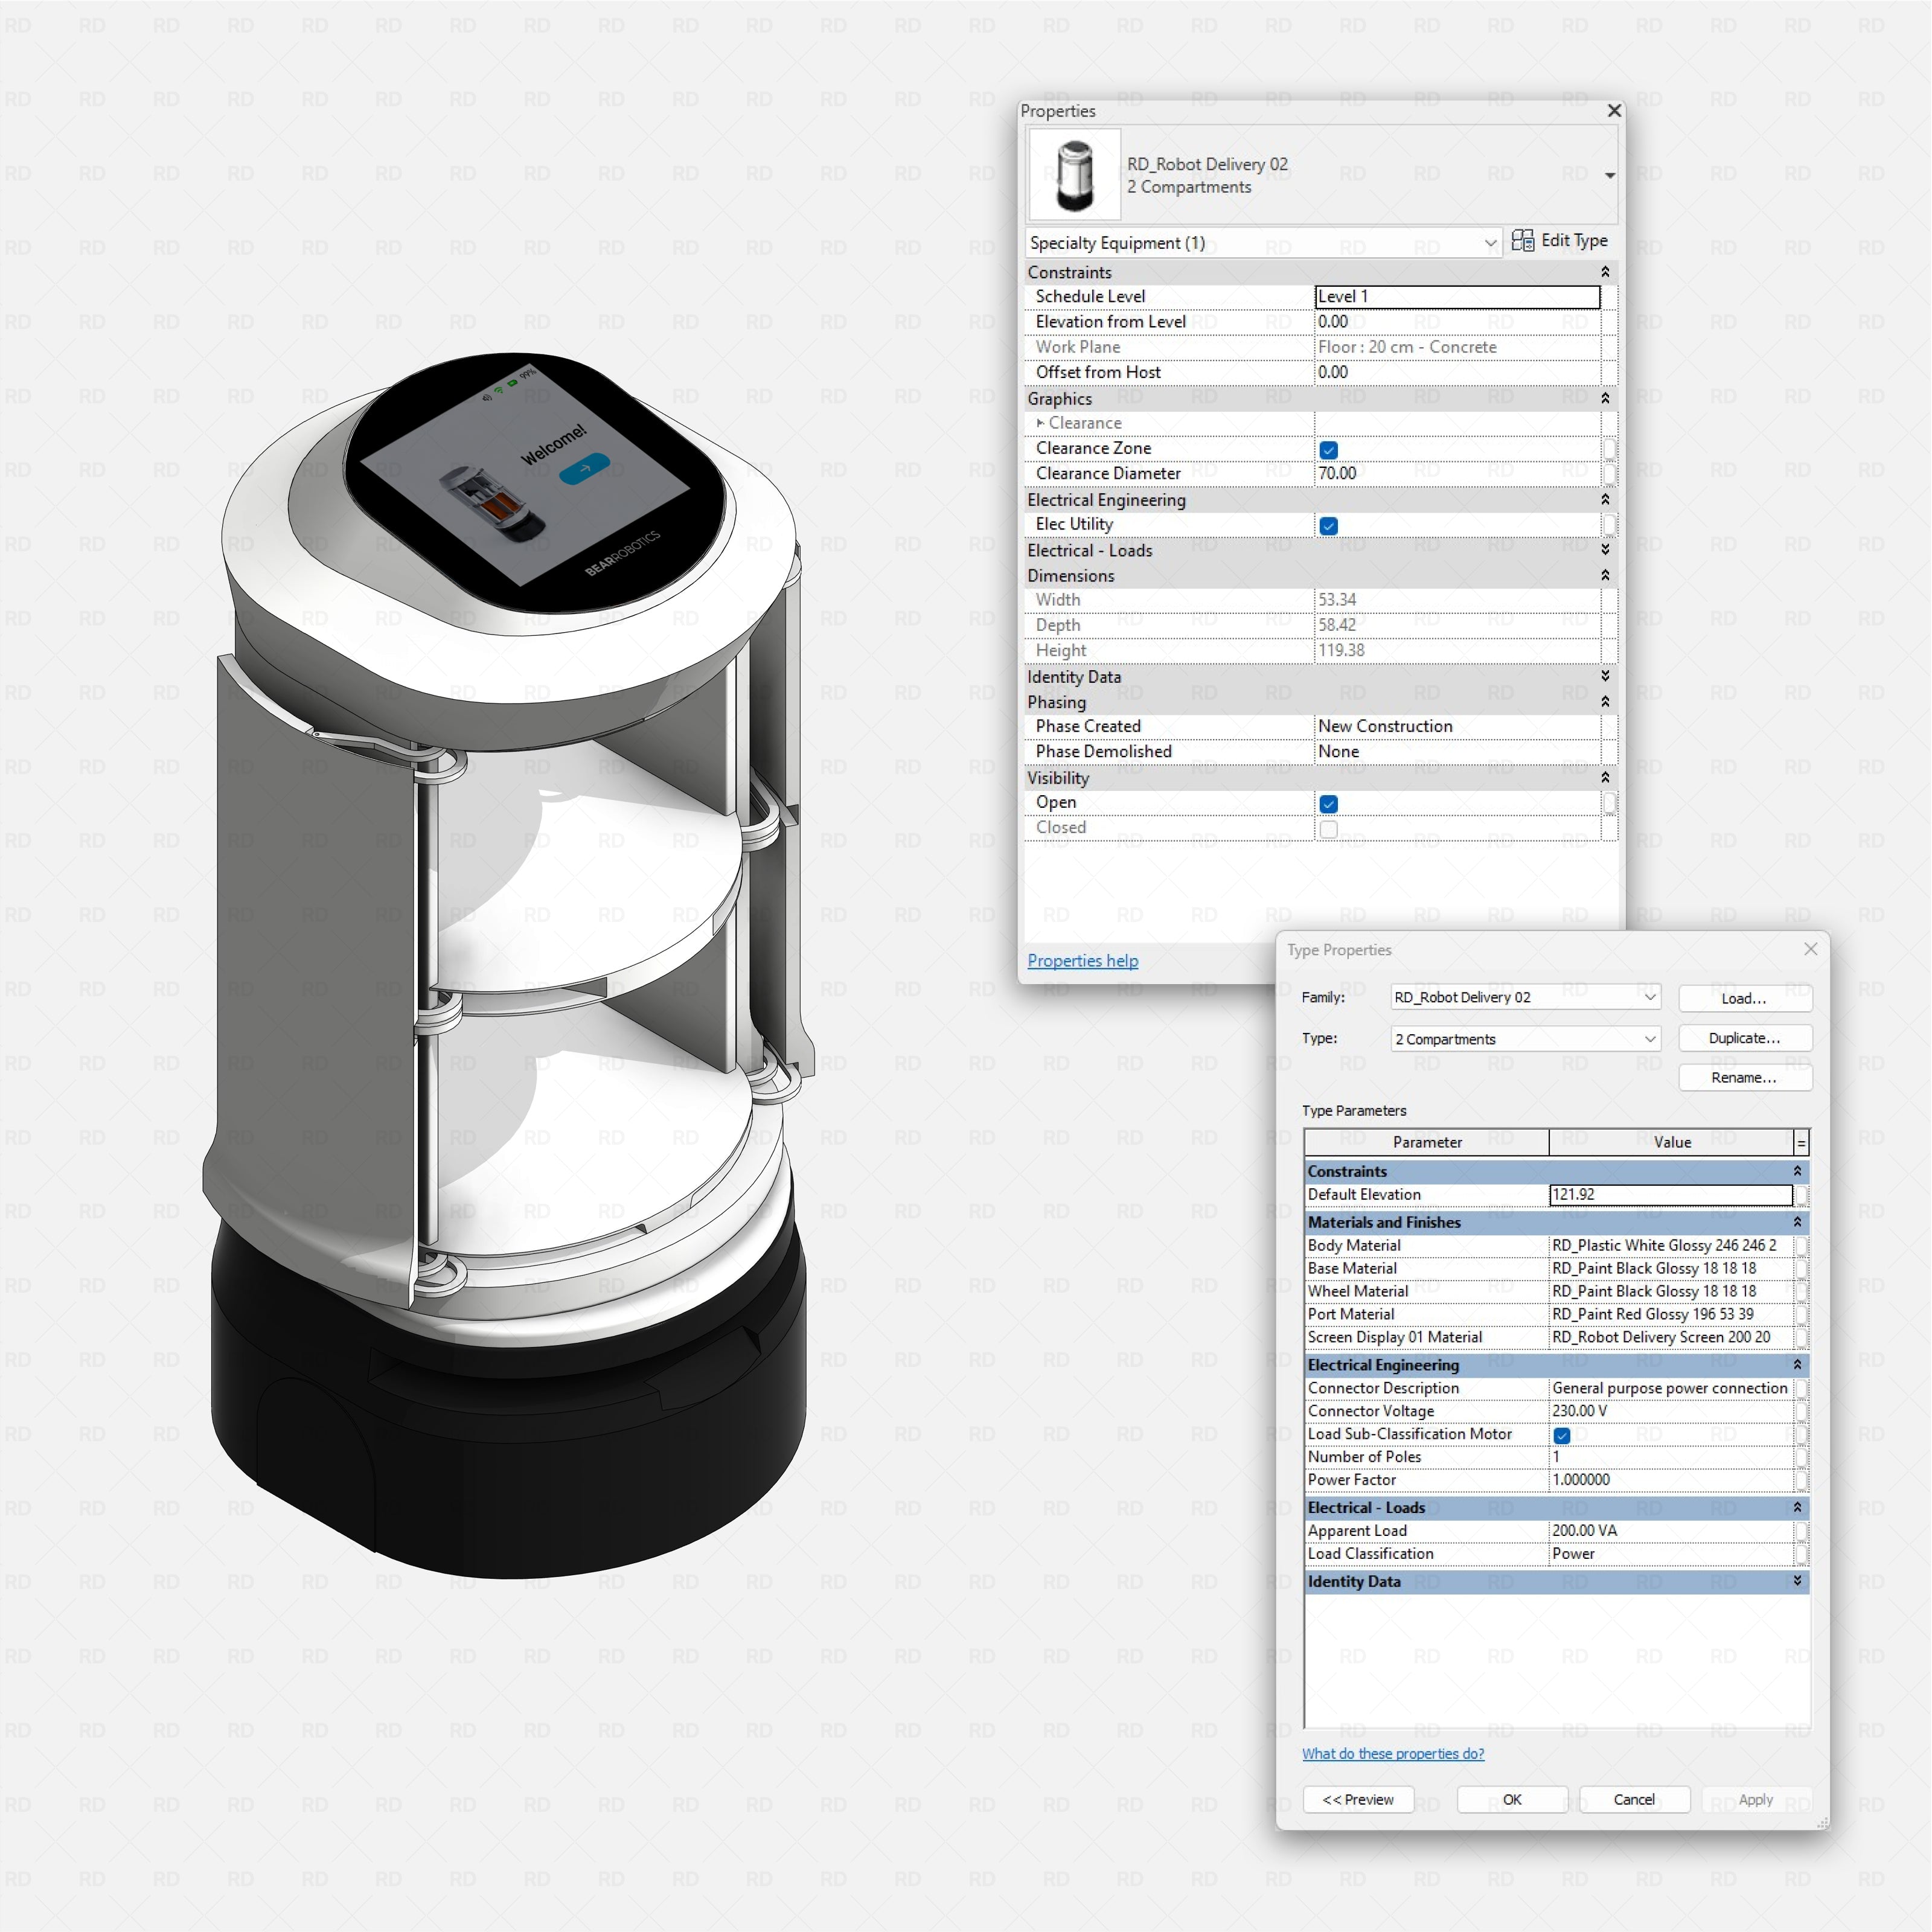Close the Properties panel
The width and height of the screenshot is (1932, 1932).
pos(1613,111)
